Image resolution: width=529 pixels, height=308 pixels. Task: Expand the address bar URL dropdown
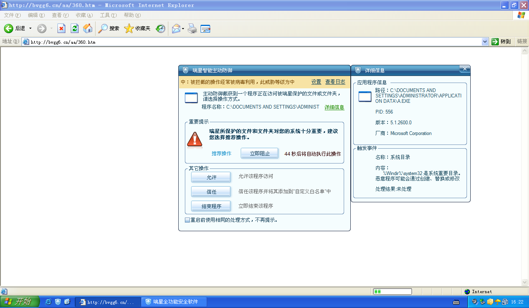tap(485, 42)
